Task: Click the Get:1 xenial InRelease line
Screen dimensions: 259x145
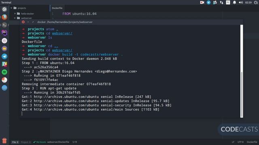Action: (86, 97)
